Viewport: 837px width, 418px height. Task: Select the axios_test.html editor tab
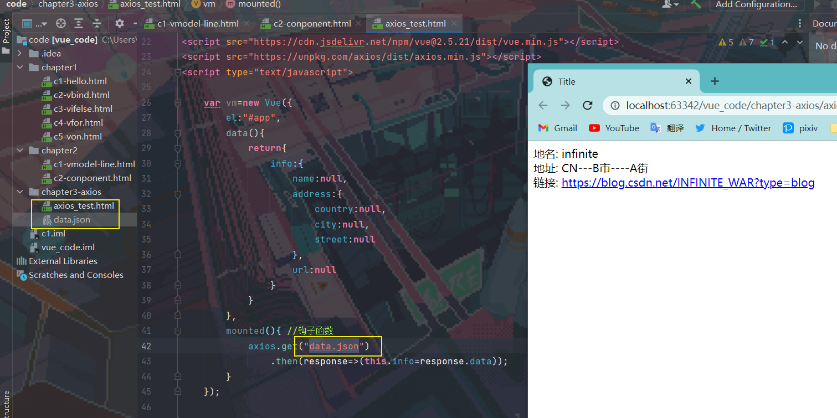click(x=409, y=24)
